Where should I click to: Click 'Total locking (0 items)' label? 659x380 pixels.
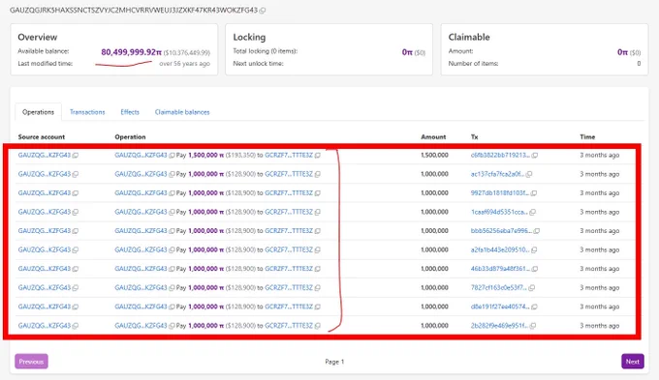266,51
